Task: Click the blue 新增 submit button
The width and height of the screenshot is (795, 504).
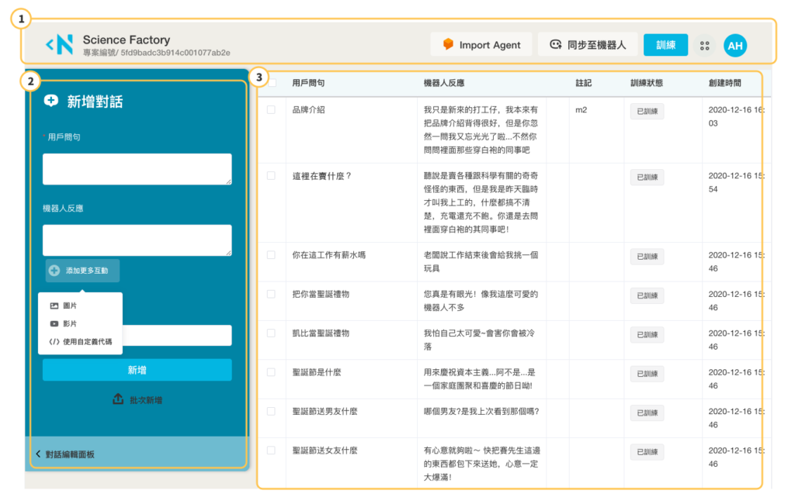Action: pos(137,370)
